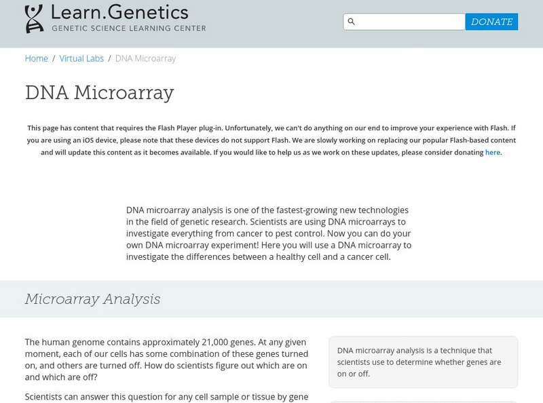Click the Flash Player plug-in notice text
This screenshot has width=543, height=403.
point(271,140)
